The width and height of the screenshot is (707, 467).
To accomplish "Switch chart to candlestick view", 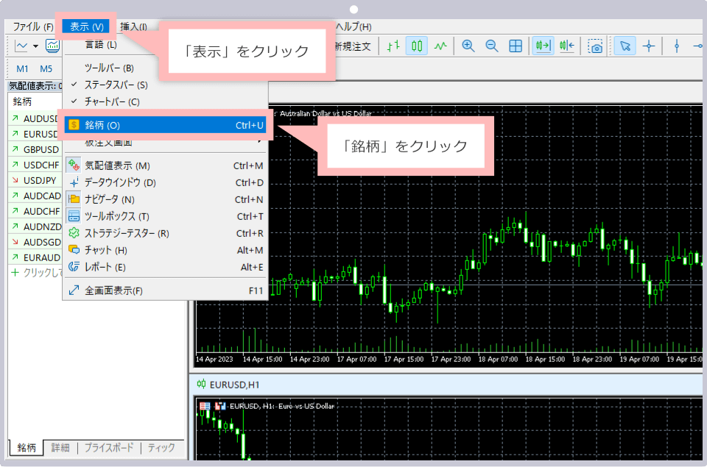I will 417,46.
